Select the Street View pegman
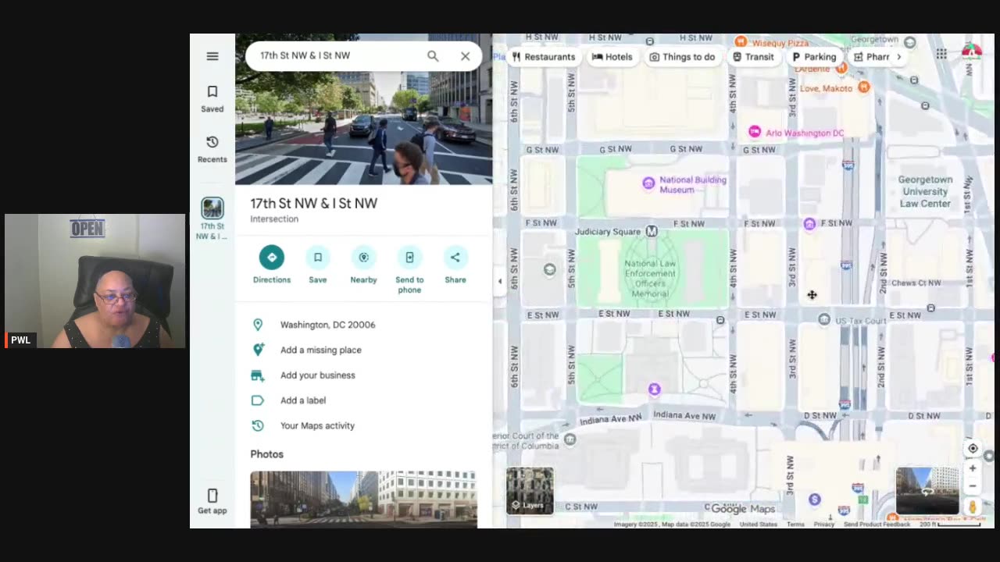 pos(973,507)
